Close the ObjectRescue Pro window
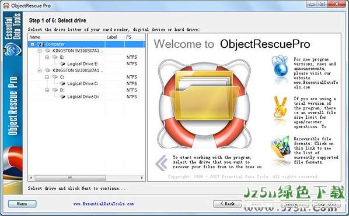 (337, 4)
